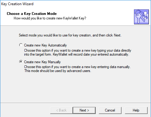Click the "Choose a Key Creation Mode" heading
151x117 pixels.
coord(32,14)
